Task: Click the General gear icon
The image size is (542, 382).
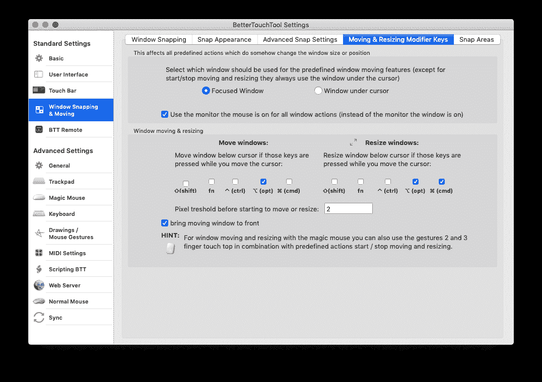Action: 39,166
